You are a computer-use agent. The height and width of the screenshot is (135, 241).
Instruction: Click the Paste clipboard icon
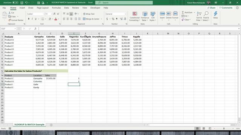click(5, 14)
